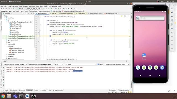Open OBS Studio from the Ubuntu dock

point(33,96)
